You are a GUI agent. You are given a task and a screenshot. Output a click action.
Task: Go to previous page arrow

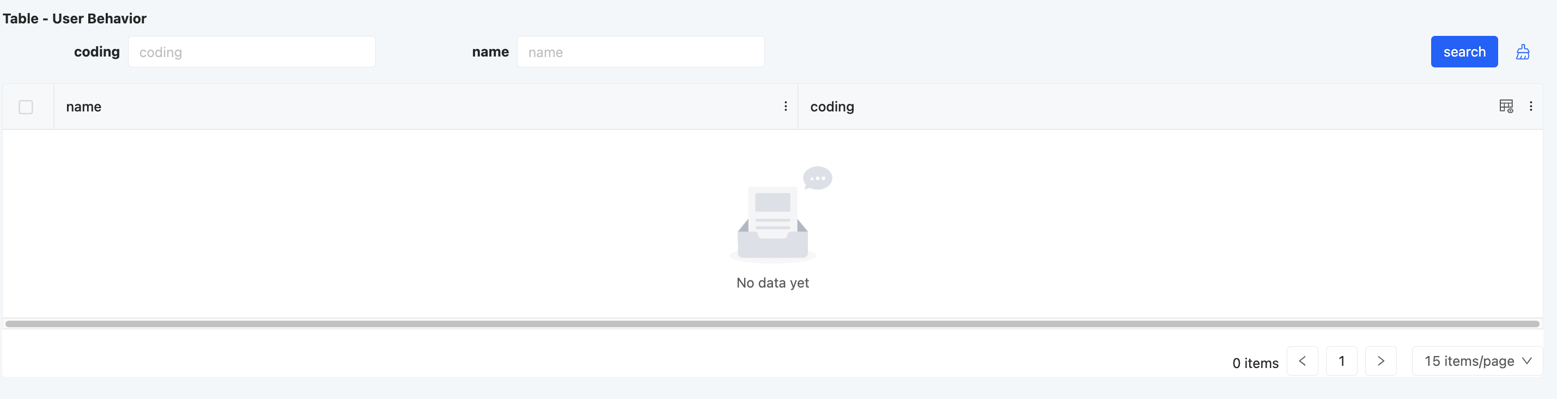pyautogui.click(x=1302, y=361)
